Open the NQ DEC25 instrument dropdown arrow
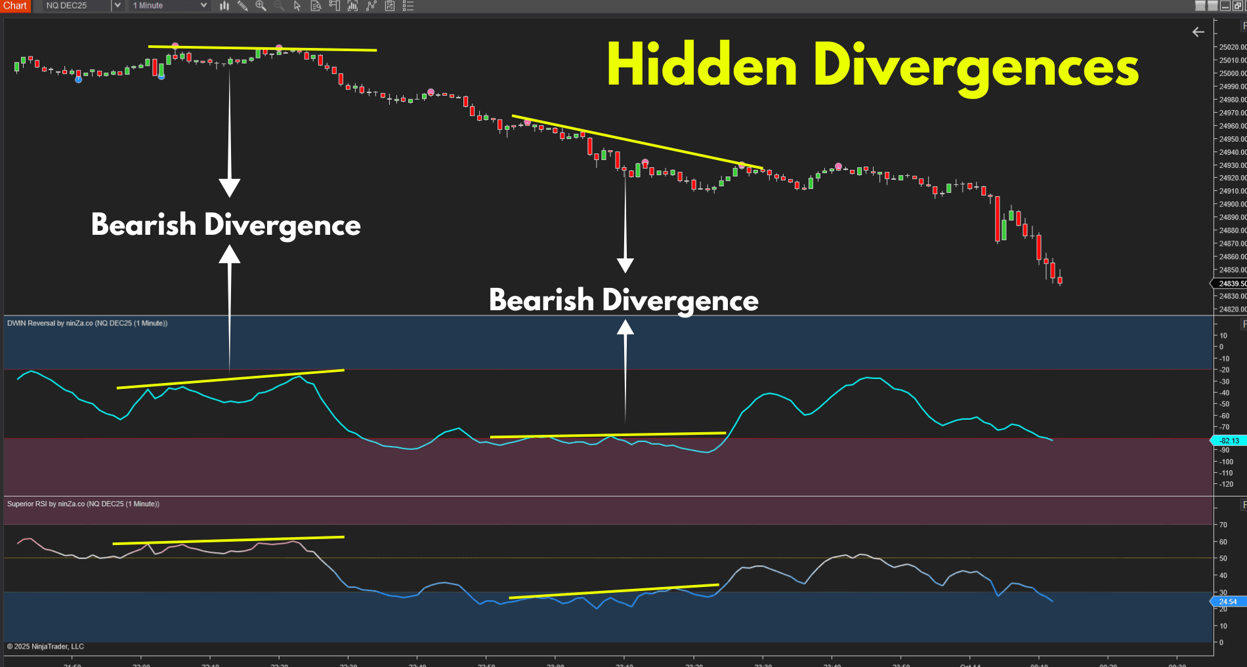Image resolution: width=1247 pixels, height=667 pixels. click(x=117, y=5)
